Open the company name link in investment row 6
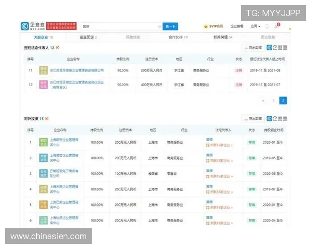Screen dimensions: 311x249 64,220
